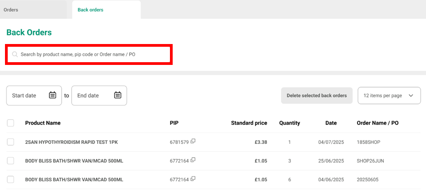Check the box for order 20250605
The image size is (426, 192).
coord(11,179)
